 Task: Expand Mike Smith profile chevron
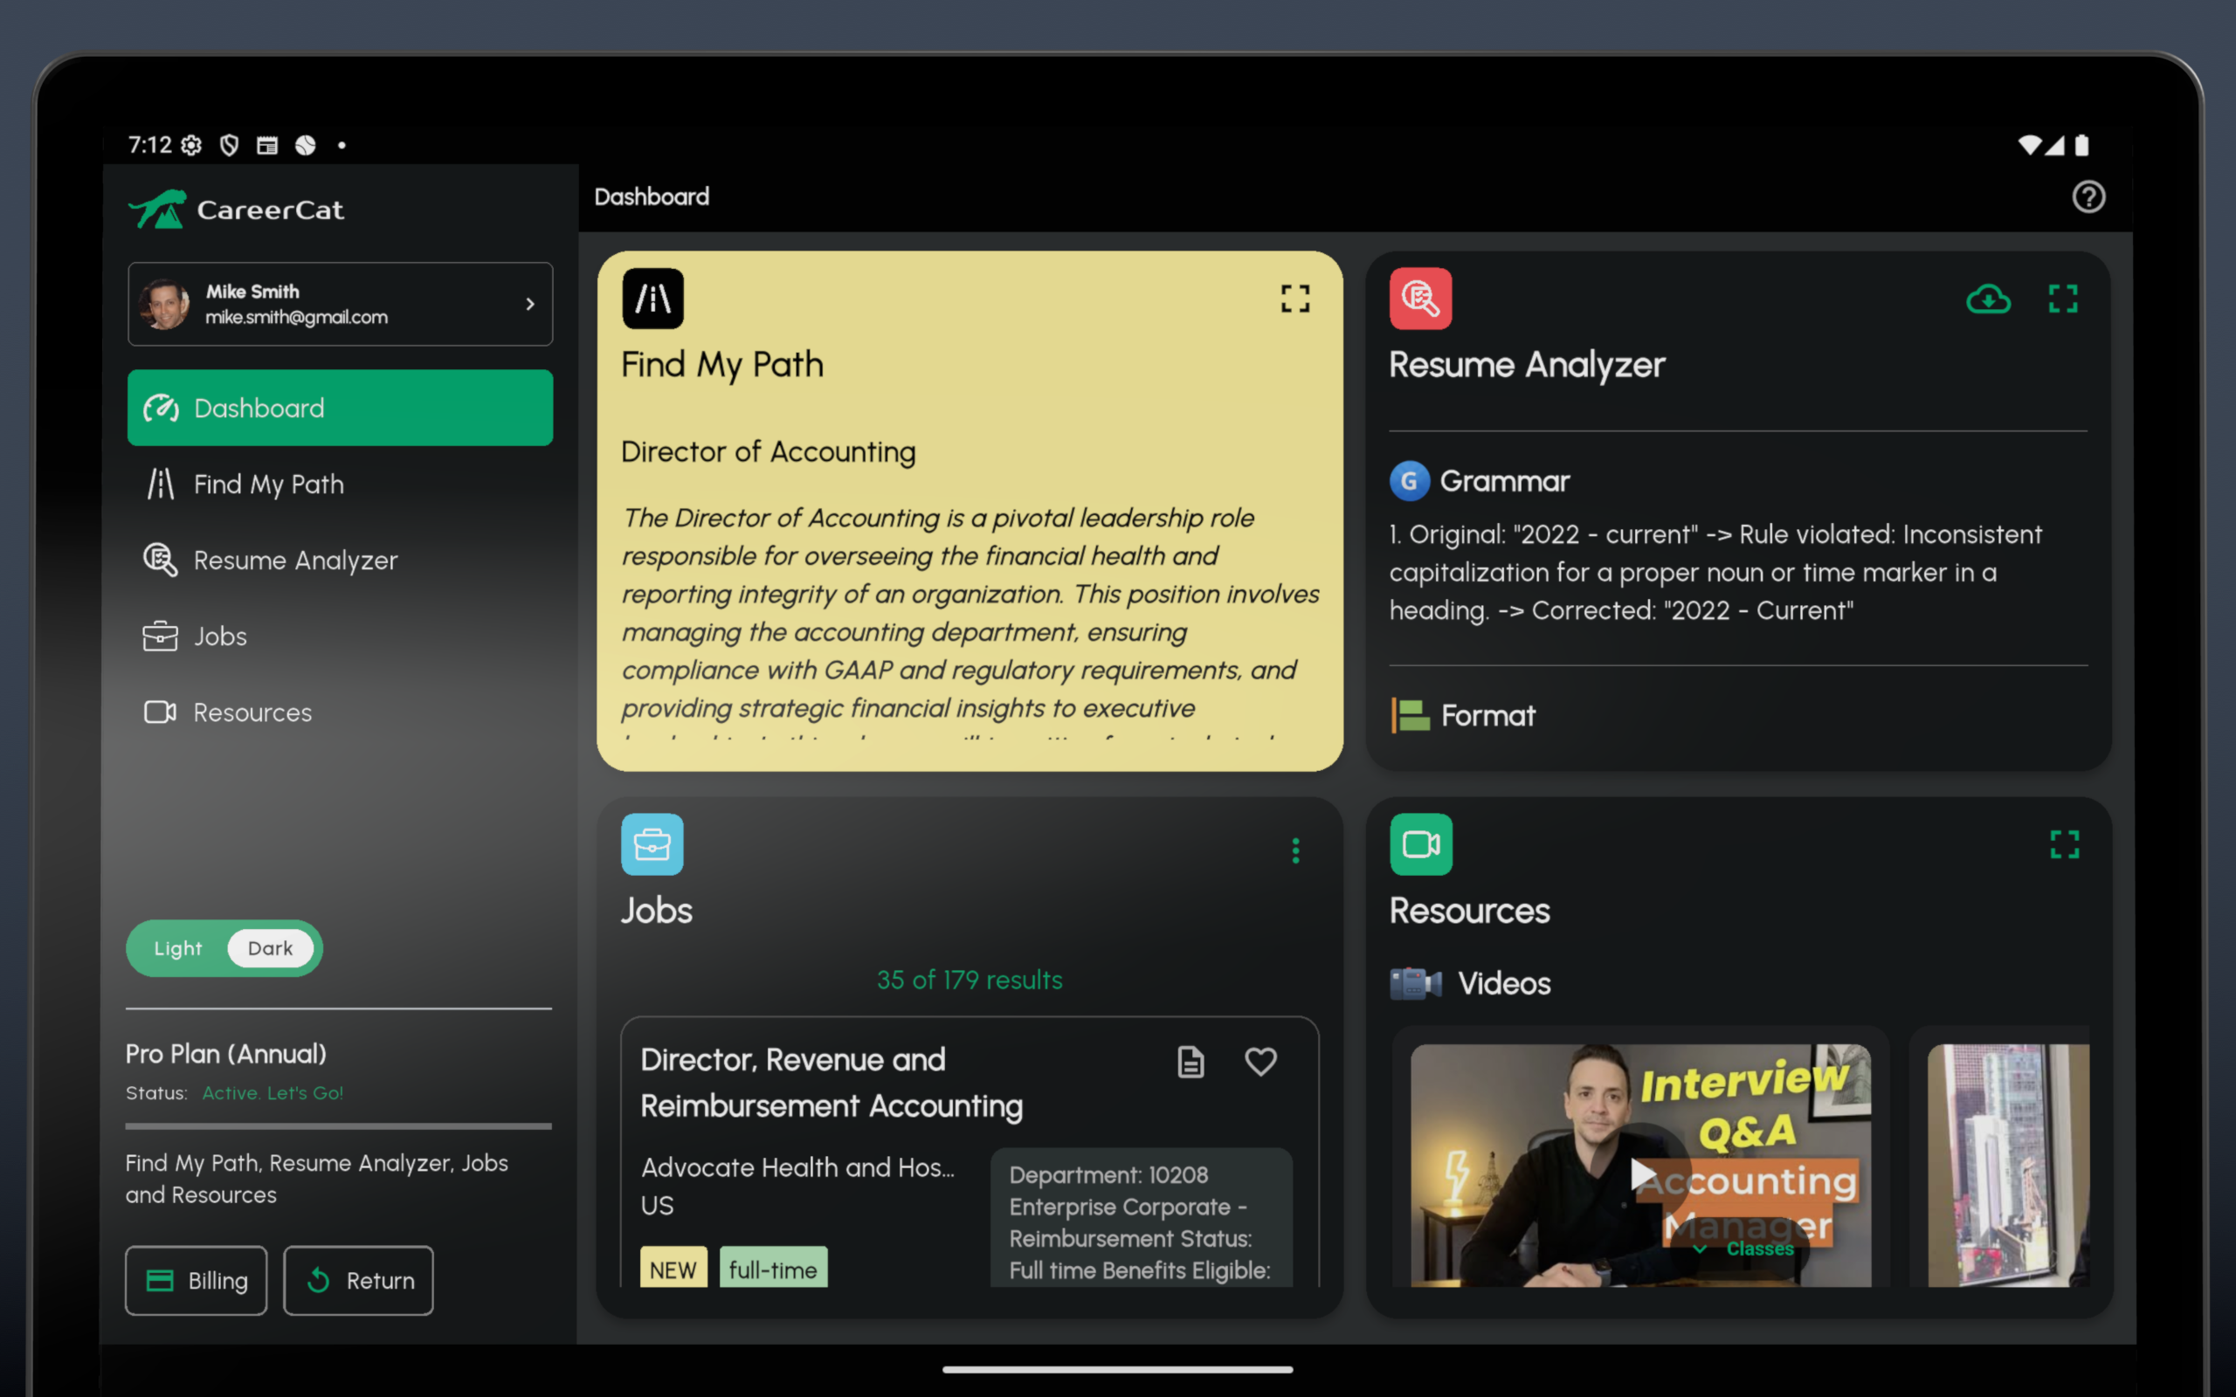point(529,304)
